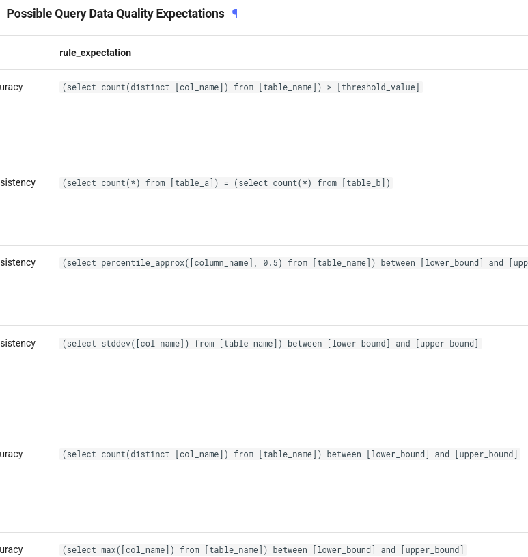Click the truncated accuracy cell in first row
528x557 pixels.
pos(12,87)
